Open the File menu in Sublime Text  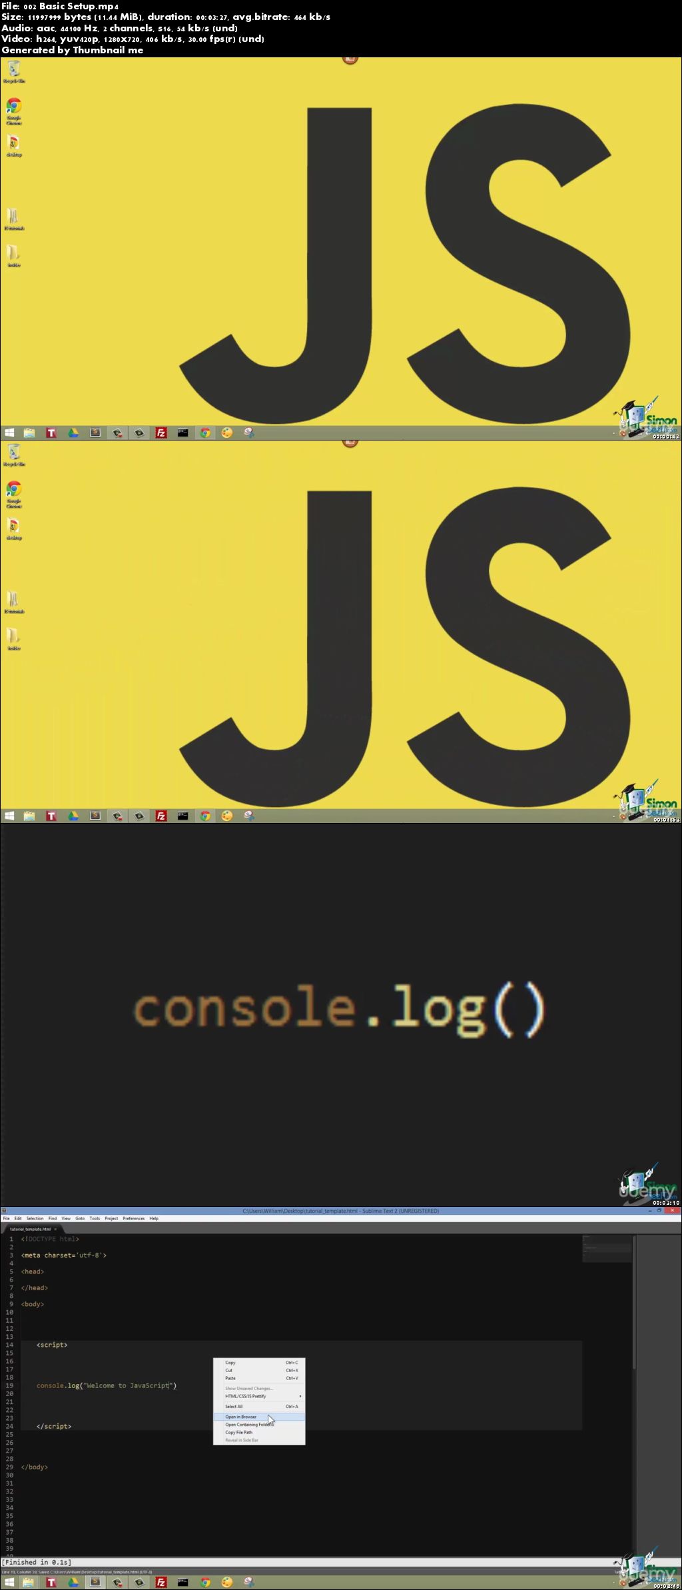[6, 1218]
